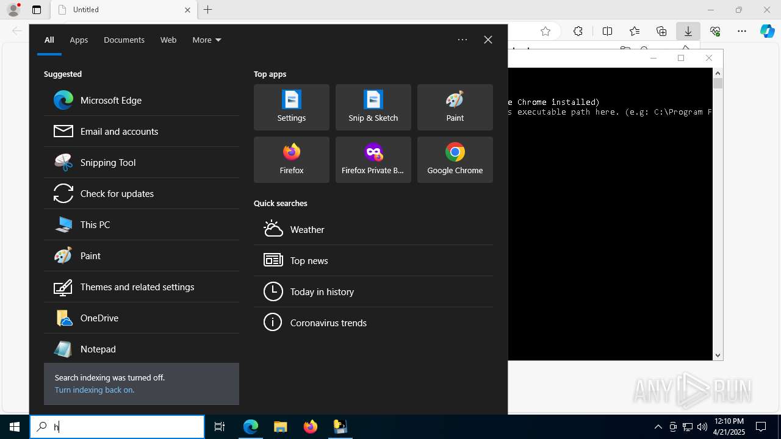The width and height of the screenshot is (781, 439).
Task: Show hidden system tray icons
Action: click(x=658, y=427)
